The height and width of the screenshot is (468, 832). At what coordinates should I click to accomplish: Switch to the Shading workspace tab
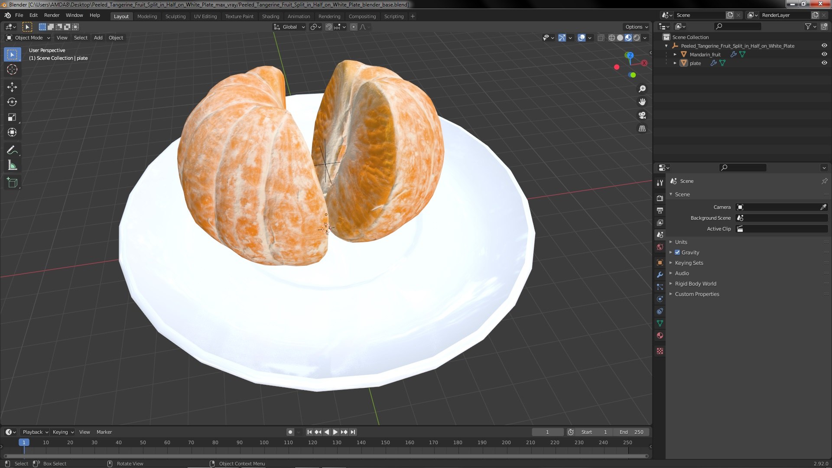click(270, 16)
